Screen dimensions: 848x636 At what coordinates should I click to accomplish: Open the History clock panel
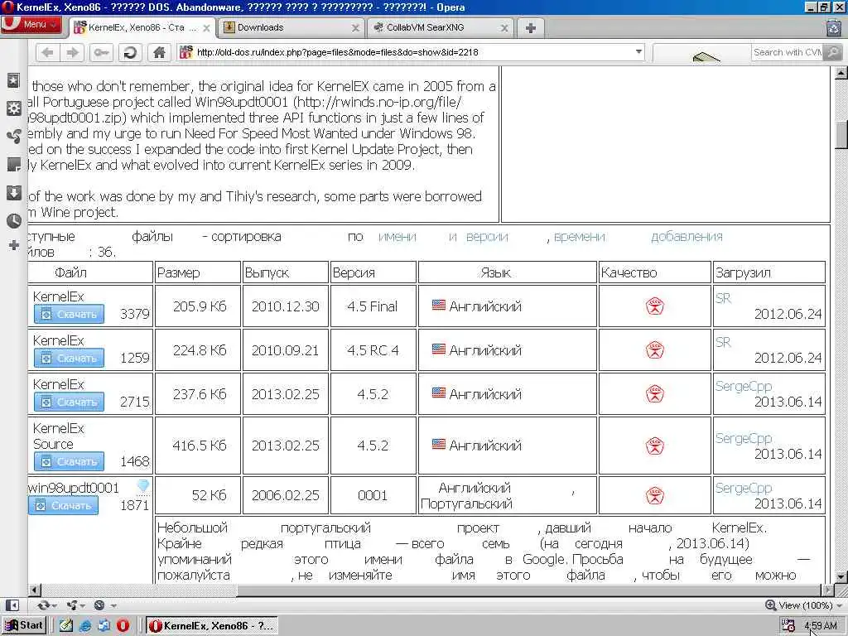(x=13, y=220)
